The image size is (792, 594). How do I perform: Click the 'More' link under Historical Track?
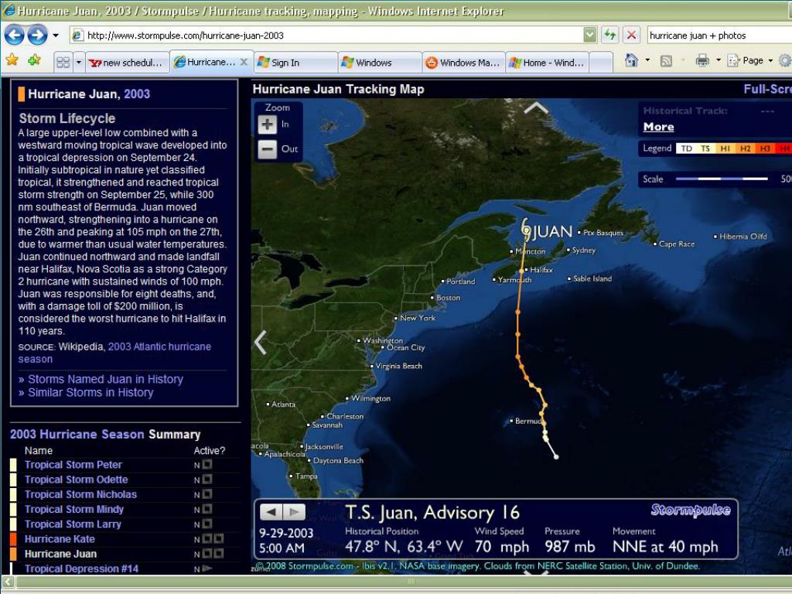click(658, 127)
